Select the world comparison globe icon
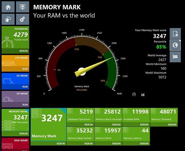This screenshot has width=185, height=151. tap(175, 45)
